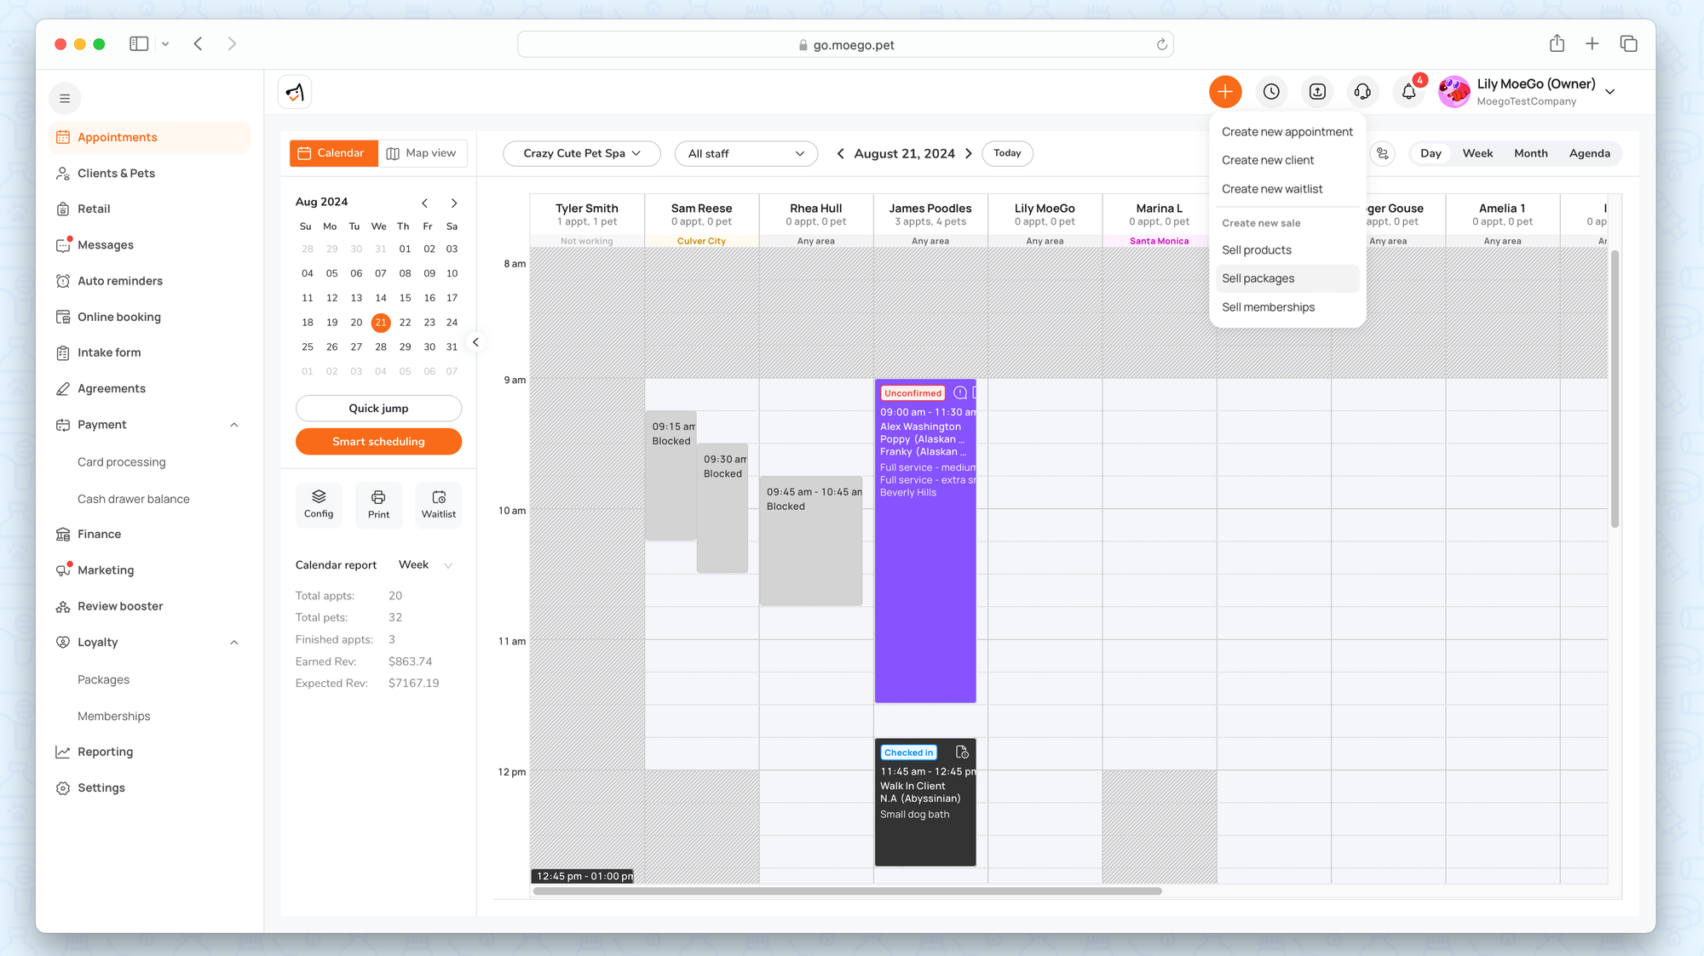Viewport: 1704px width, 956px height.
Task: Open the Crazy Cute Pet Spa dropdown
Action: pyautogui.click(x=581, y=153)
